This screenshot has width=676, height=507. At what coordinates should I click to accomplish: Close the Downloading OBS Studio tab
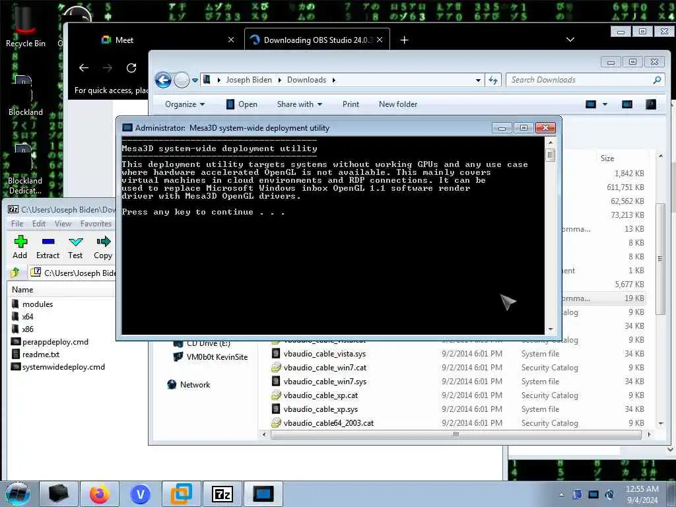point(380,40)
